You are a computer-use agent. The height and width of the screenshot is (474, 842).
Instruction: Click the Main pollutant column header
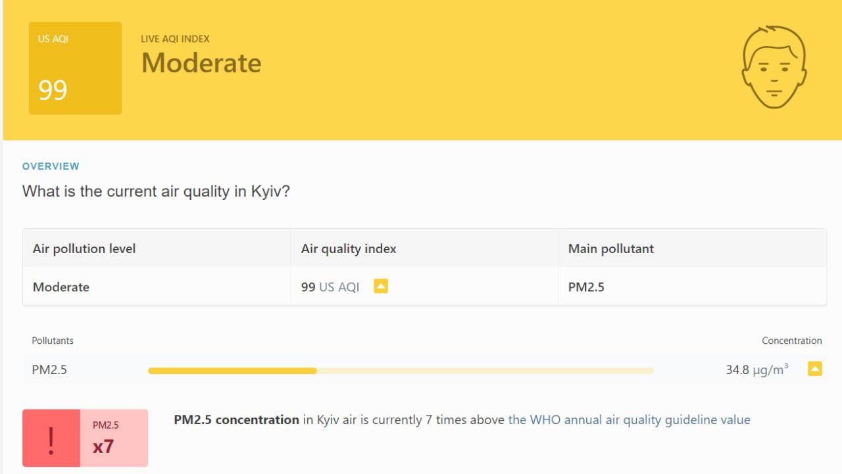611,249
